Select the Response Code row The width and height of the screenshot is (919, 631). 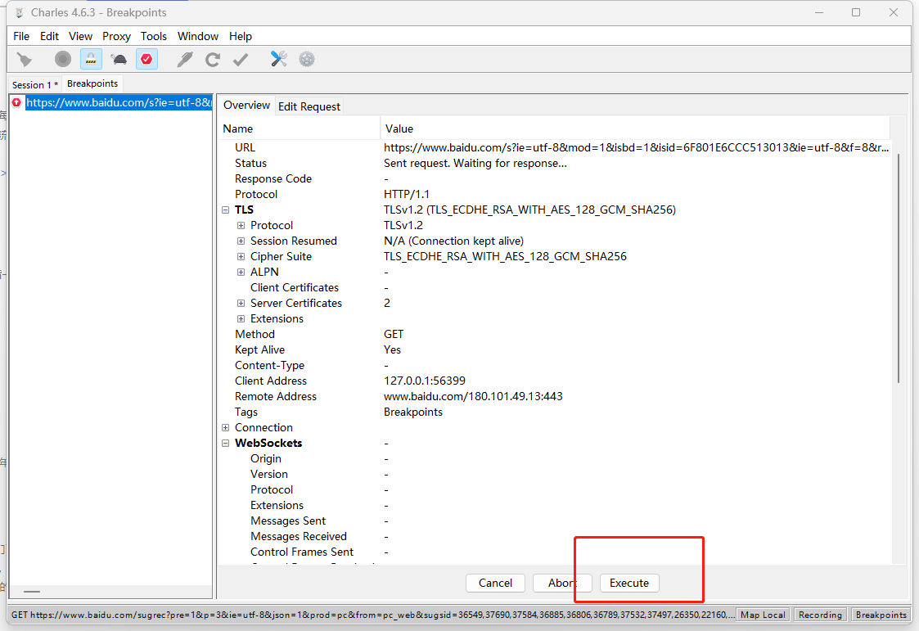pyautogui.click(x=555, y=178)
